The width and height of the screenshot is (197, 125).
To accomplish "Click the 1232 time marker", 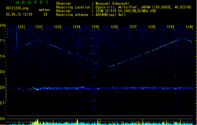I will 39,27.
